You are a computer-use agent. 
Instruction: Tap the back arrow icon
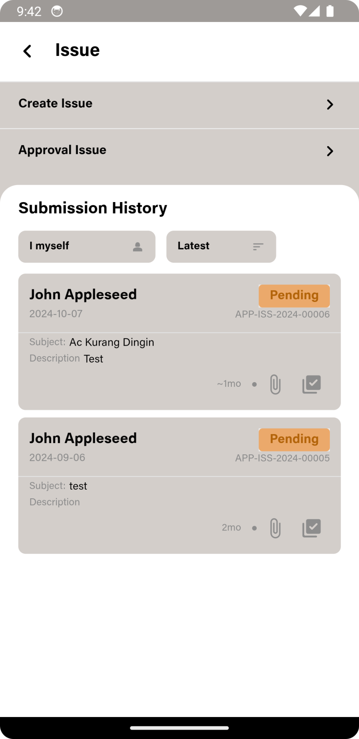(27, 51)
